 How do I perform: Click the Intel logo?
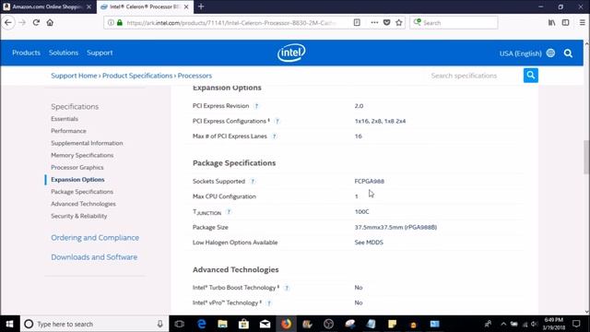(291, 53)
